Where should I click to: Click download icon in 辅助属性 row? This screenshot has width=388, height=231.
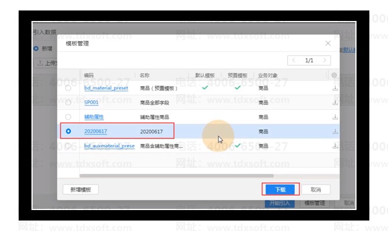[335, 117]
